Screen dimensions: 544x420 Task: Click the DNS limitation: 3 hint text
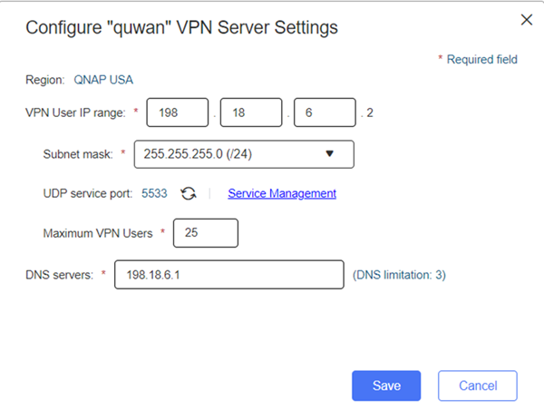point(399,275)
